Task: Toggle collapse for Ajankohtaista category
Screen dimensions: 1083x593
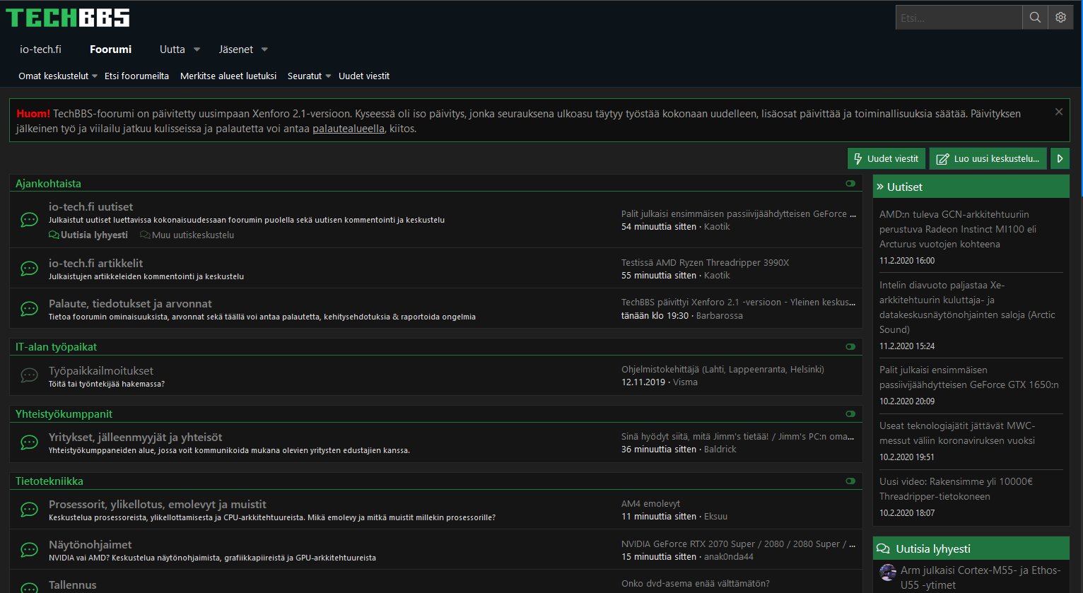Action: [x=850, y=184]
